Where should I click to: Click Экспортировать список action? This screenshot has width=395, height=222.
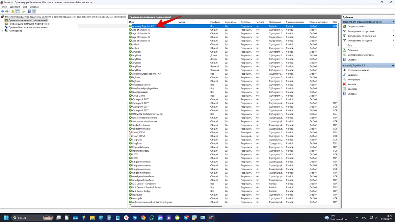pos(360,55)
